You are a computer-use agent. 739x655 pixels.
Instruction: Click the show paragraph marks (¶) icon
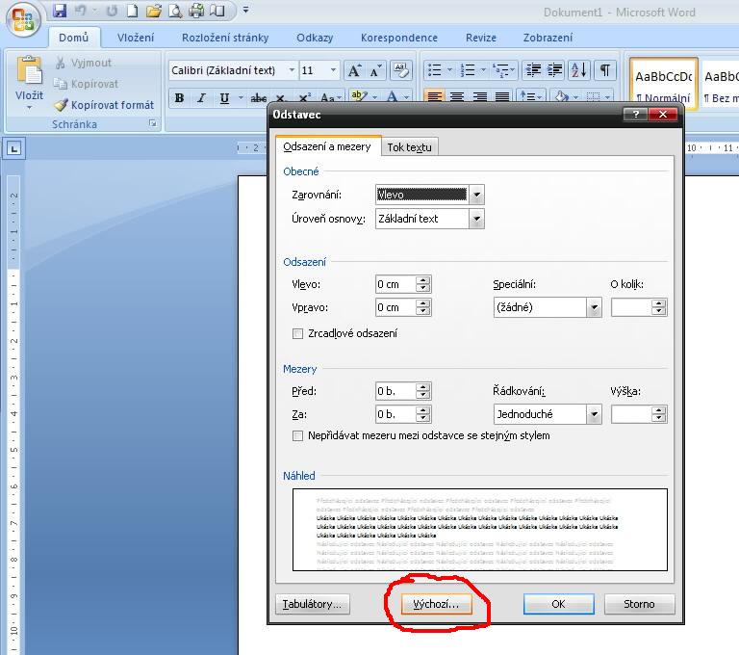(x=605, y=70)
